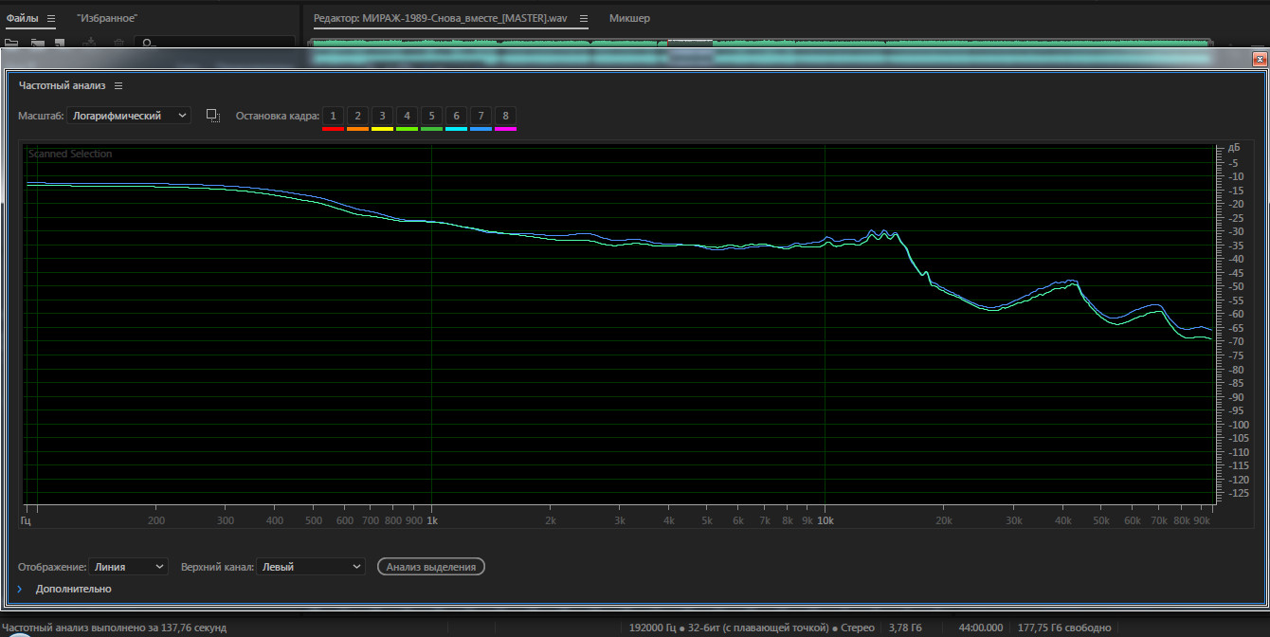Enable frame hold button 3
1270x637 pixels.
point(382,117)
